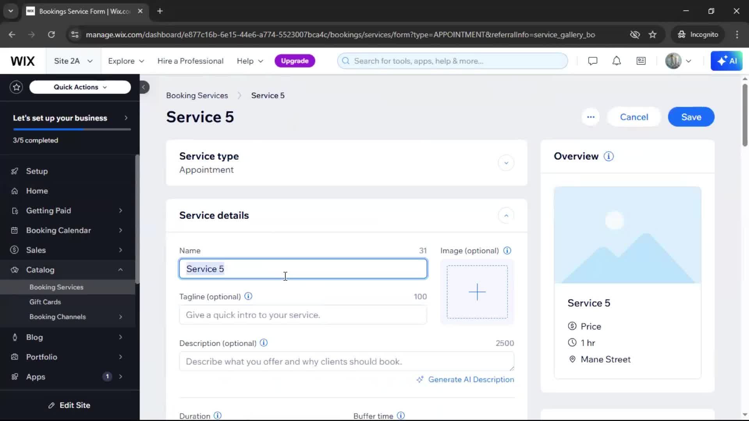Close the Bookings Service Form tab
Viewport: 749px width, 421px height.
click(x=140, y=11)
